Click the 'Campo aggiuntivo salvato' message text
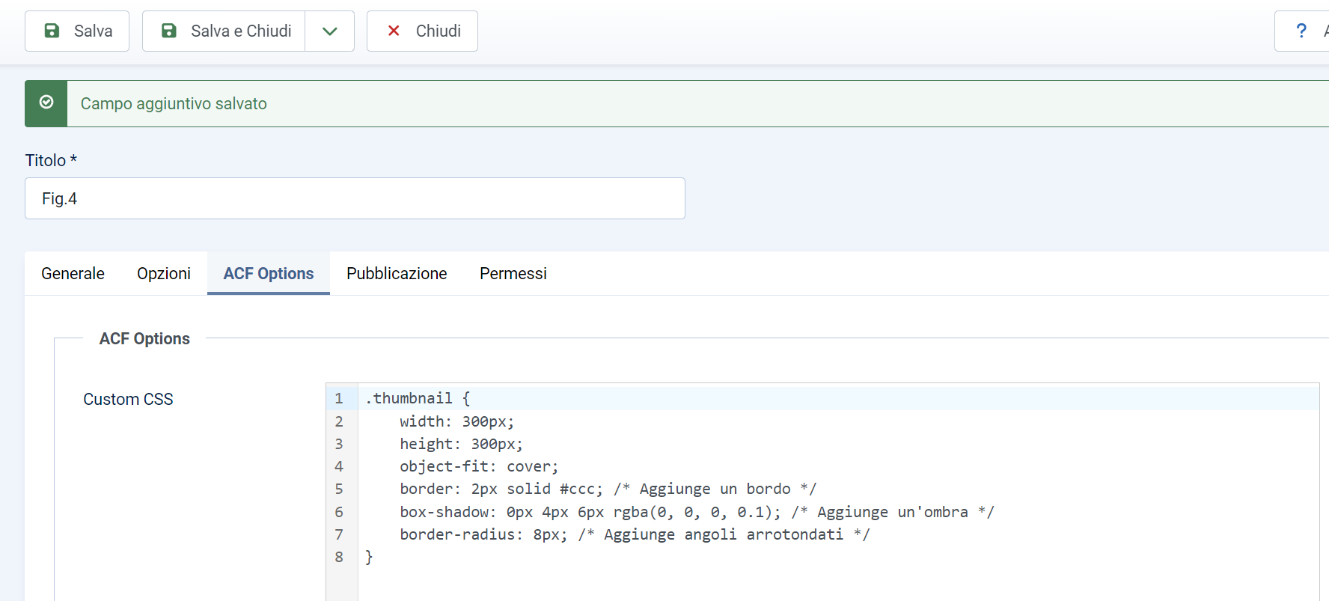 point(174,103)
